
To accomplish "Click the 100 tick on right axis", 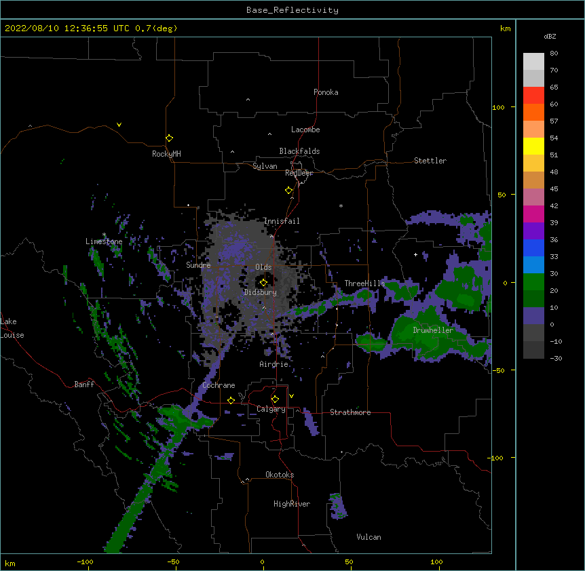I will tap(498, 107).
